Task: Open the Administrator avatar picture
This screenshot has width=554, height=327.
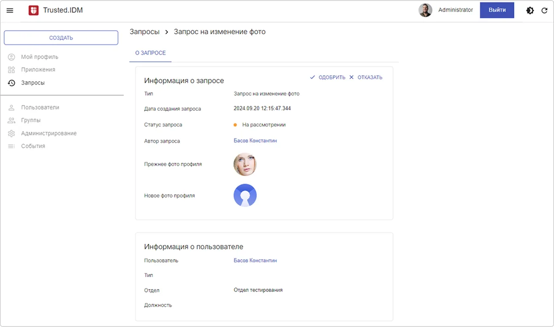Action: click(x=425, y=10)
